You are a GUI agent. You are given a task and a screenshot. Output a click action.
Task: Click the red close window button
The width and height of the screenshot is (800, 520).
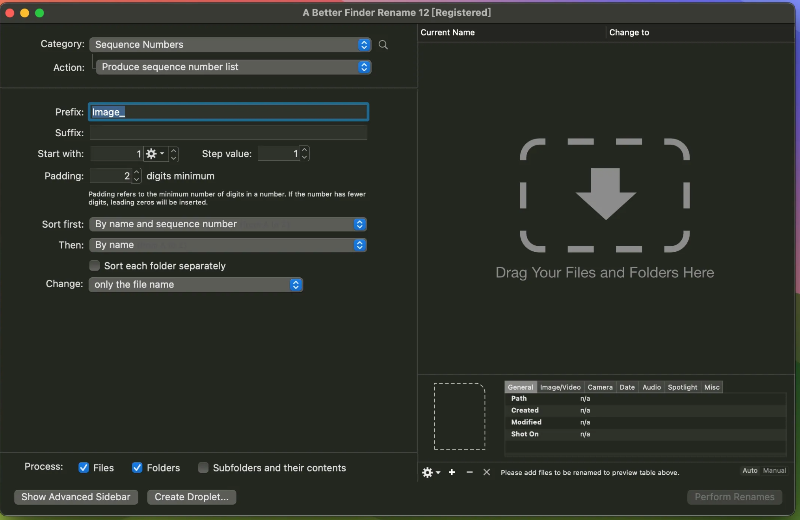click(x=10, y=13)
